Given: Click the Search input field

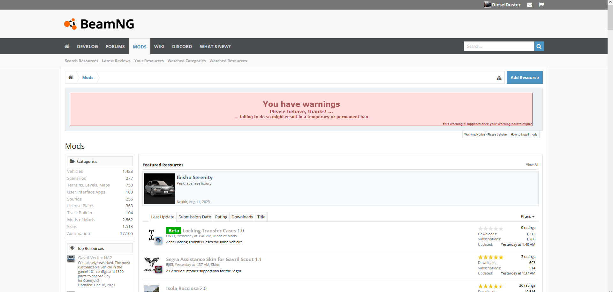Looking at the screenshot, I should point(499,46).
